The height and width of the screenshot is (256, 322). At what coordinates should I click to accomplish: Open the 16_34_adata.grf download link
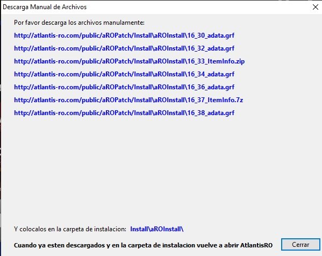tap(124, 74)
